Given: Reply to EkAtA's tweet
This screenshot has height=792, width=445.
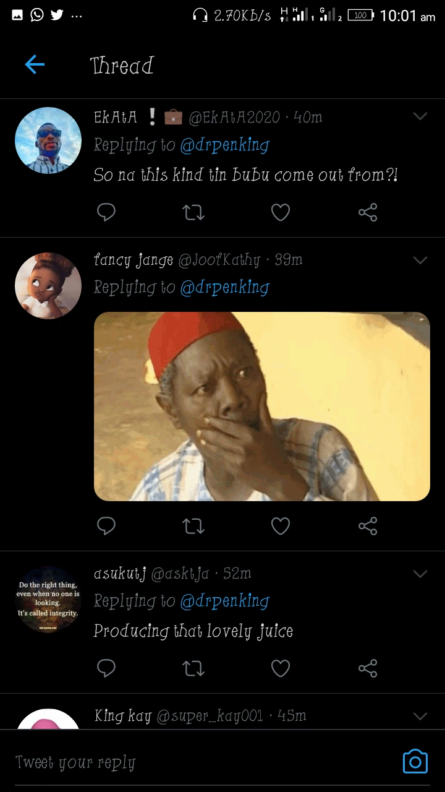Looking at the screenshot, I should coord(106,213).
